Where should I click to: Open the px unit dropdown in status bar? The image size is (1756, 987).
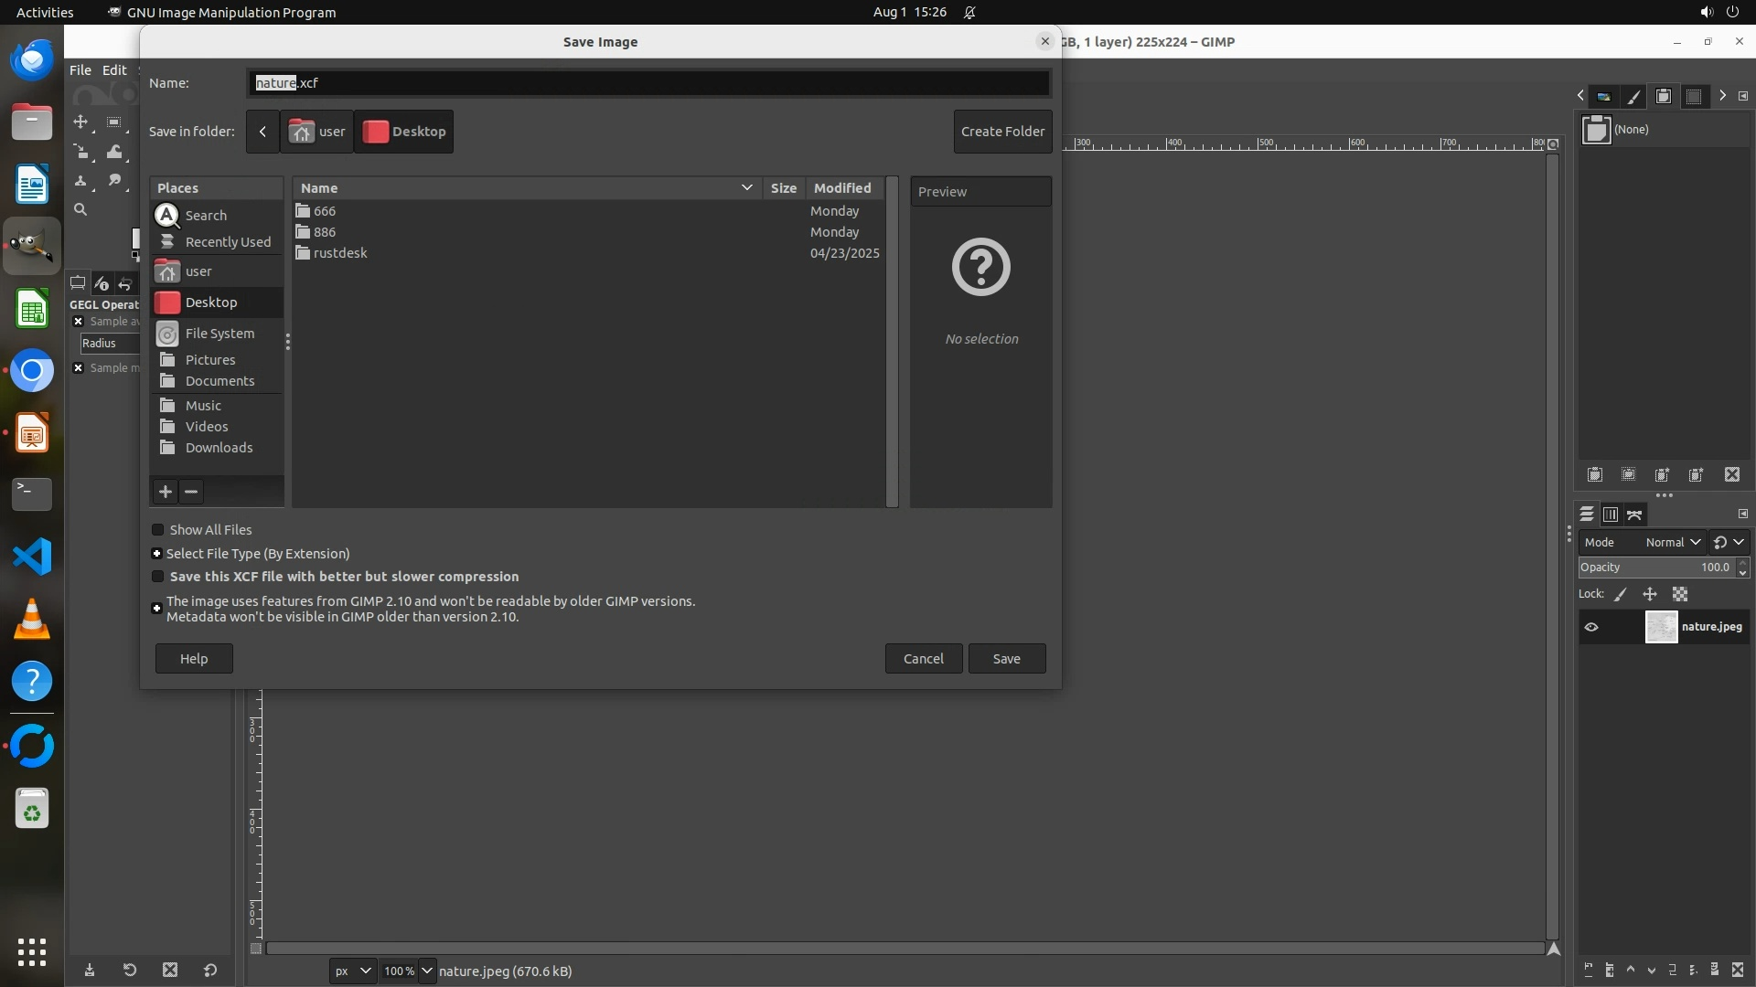coord(352,971)
